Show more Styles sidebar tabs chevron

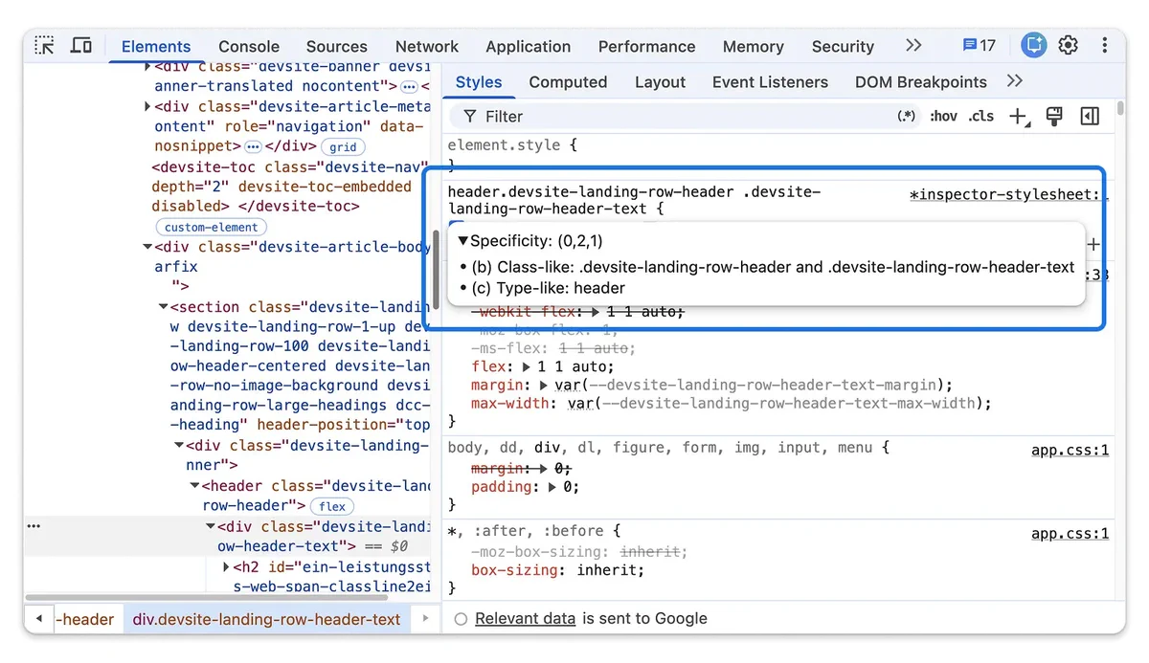[x=1015, y=81]
